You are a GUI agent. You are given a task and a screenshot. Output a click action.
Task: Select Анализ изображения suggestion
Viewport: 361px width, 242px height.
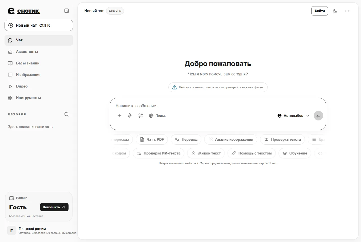click(231, 140)
